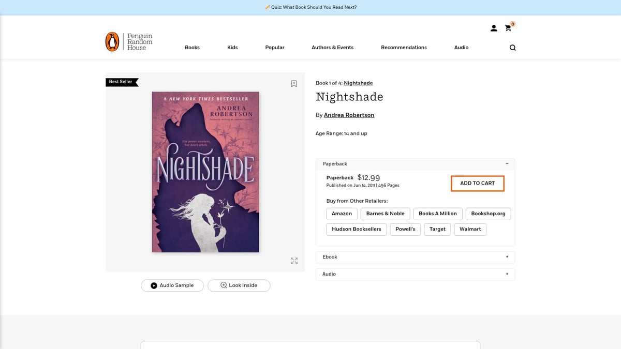621x349 pixels.
Task: Expand the book cover to fullscreen
Action: 294,261
